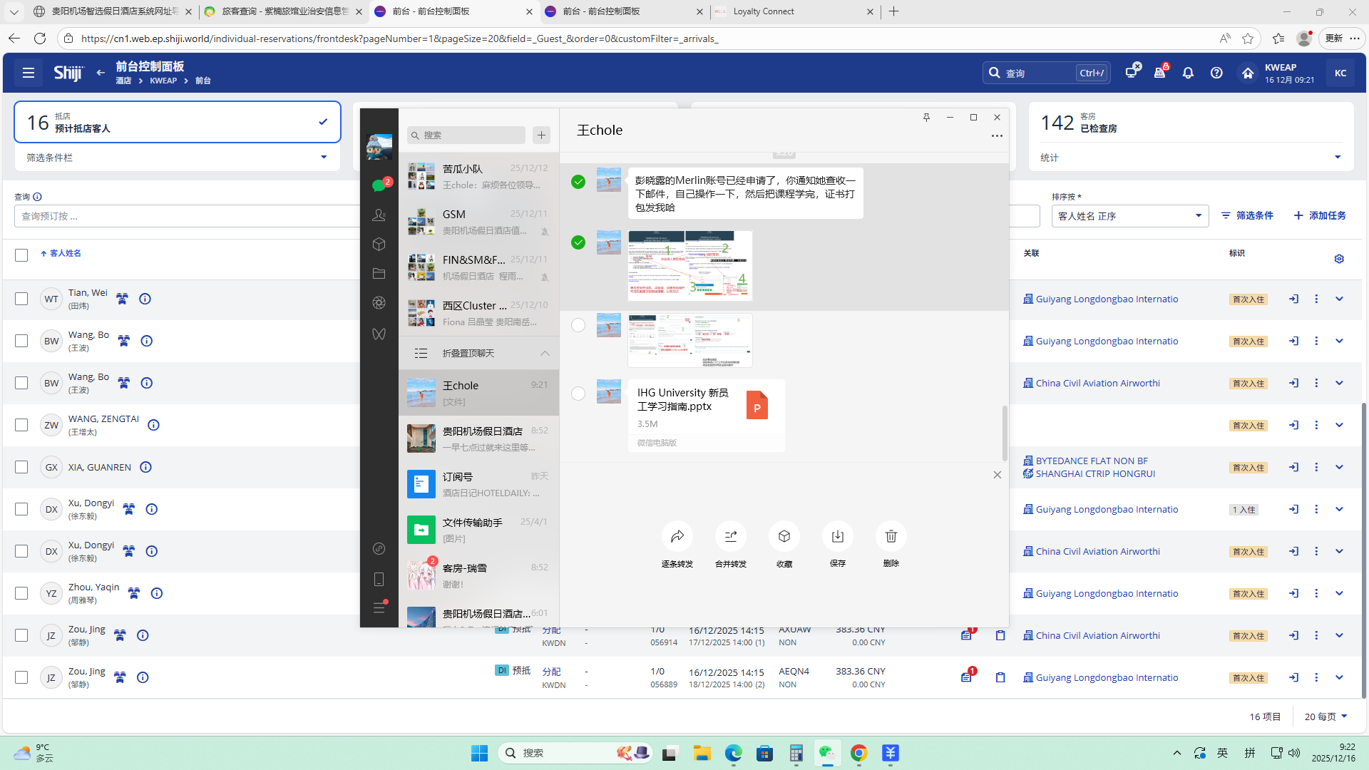
Task: Tick the select-all header checkbox
Action: [x=21, y=255]
